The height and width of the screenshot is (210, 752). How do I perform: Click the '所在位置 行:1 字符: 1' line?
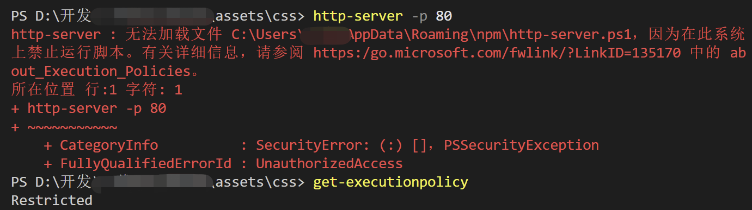96,90
